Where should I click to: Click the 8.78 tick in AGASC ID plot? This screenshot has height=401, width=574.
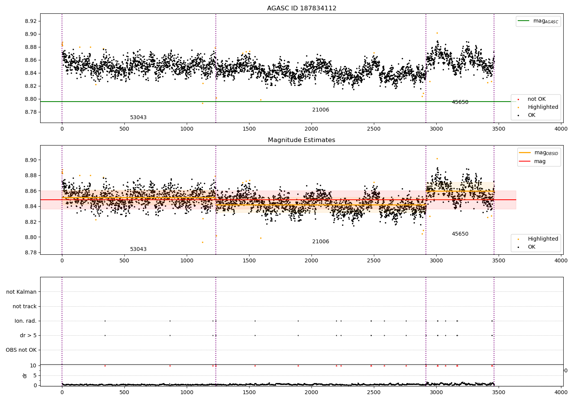31,112
